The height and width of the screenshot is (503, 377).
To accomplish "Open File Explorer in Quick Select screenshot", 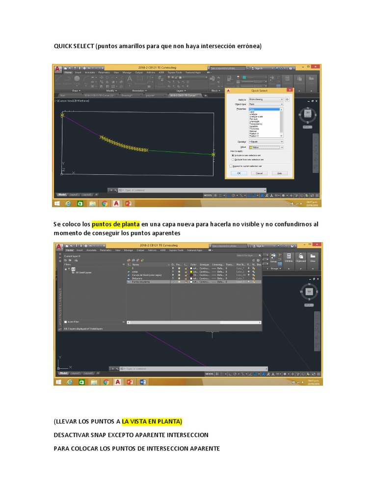I will (x=92, y=203).
